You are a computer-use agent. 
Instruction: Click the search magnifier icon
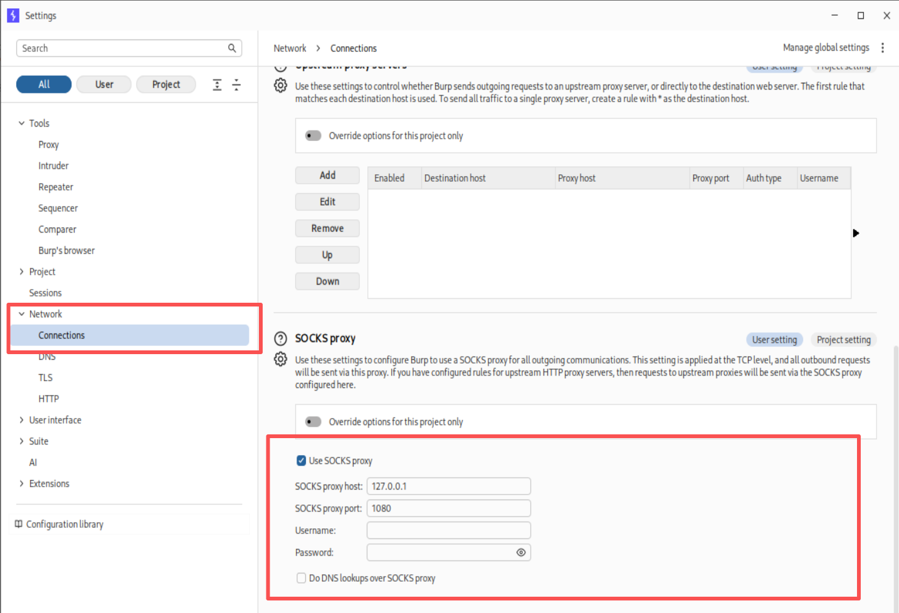(232, 48)
